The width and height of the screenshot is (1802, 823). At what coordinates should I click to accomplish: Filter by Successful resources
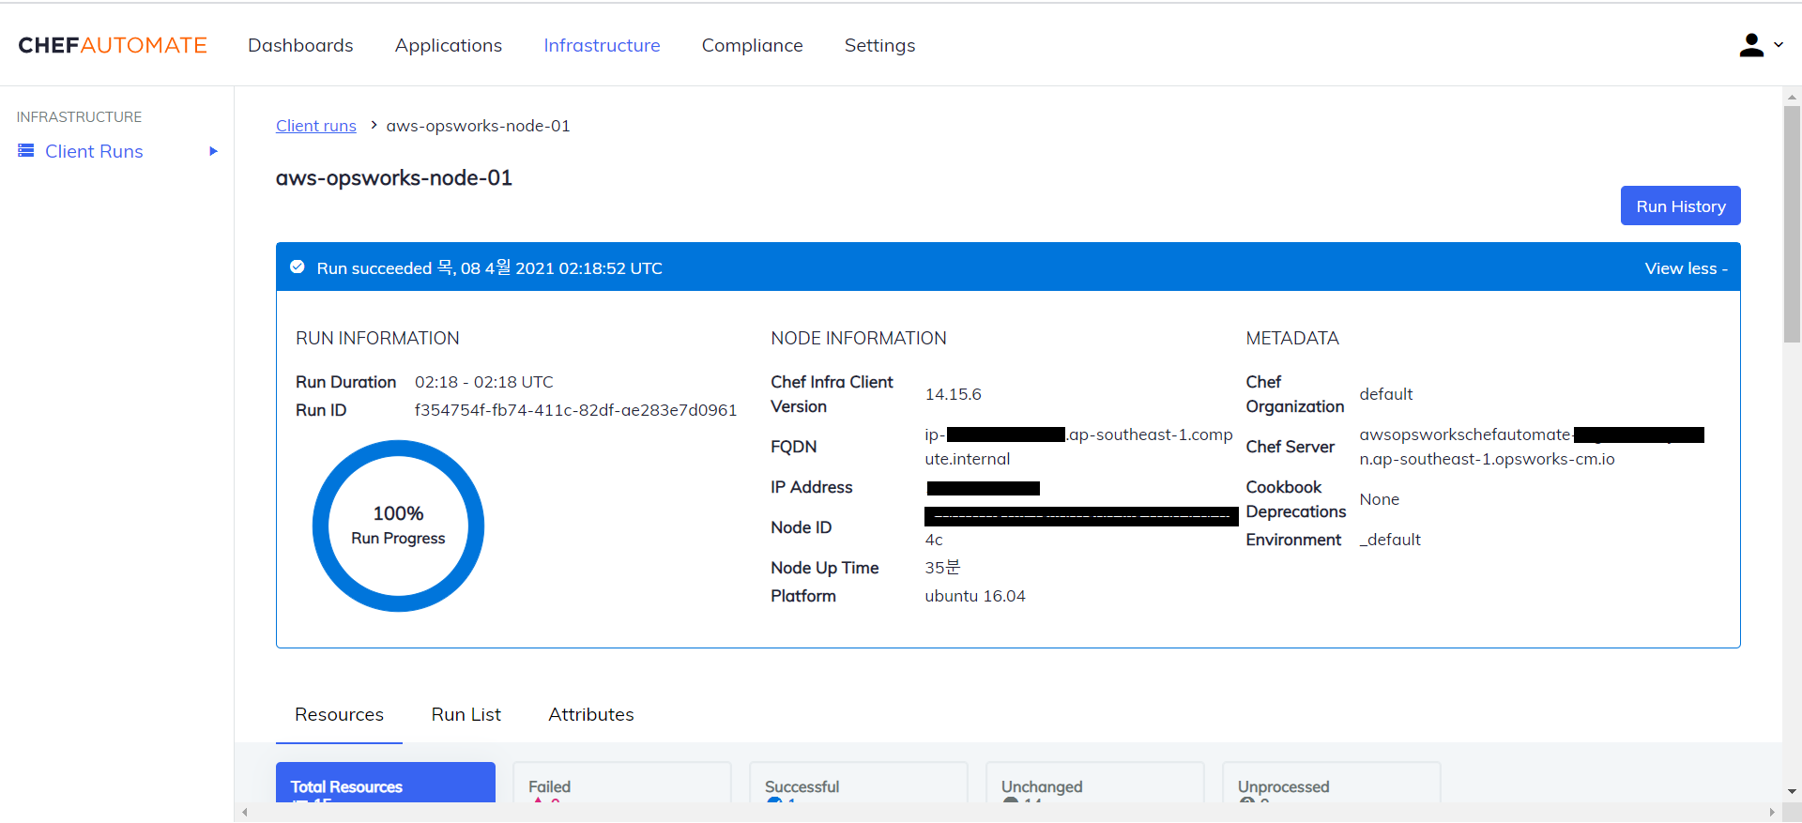pos(859,783)
